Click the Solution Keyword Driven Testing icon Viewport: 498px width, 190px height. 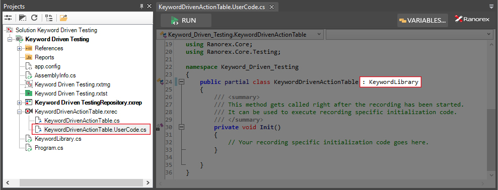10,30
